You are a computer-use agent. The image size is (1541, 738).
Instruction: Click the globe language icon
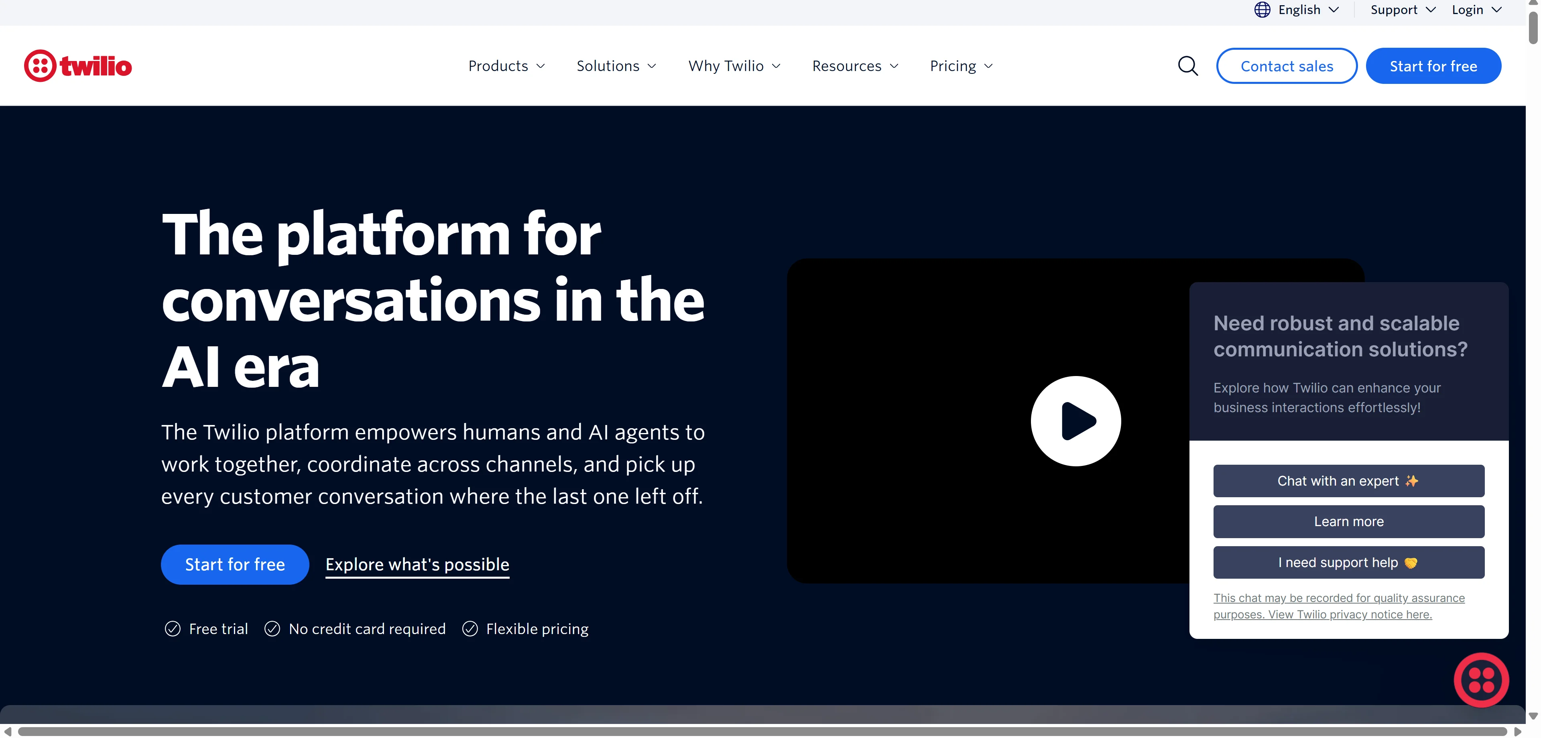(x=1262, y=10)
